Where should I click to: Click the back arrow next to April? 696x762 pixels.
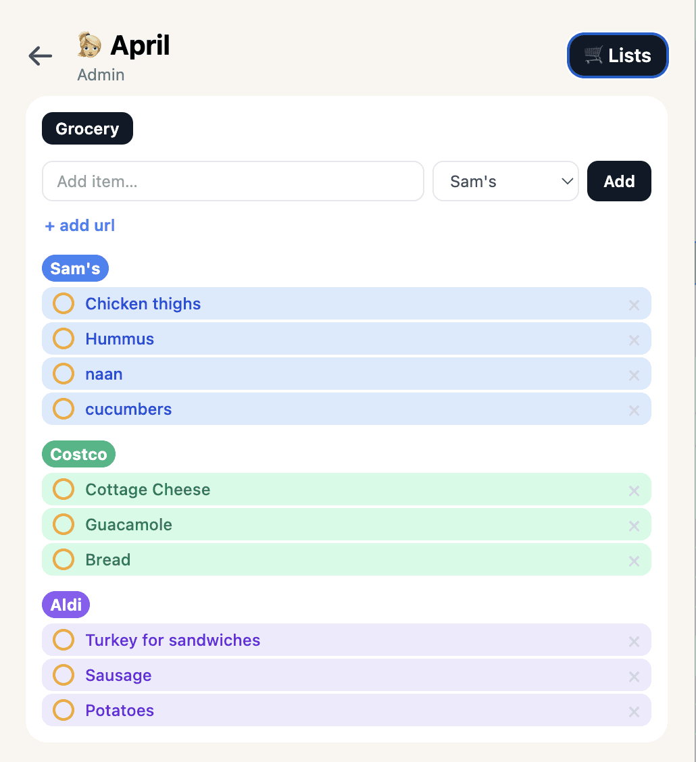pos(40,56)
